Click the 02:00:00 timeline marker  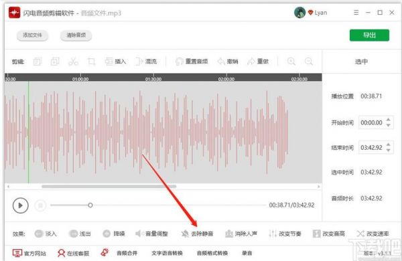pyautogui.click(x=226, y=79)
